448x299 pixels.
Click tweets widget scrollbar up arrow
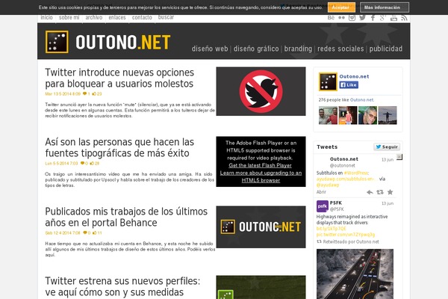point(399,157)
